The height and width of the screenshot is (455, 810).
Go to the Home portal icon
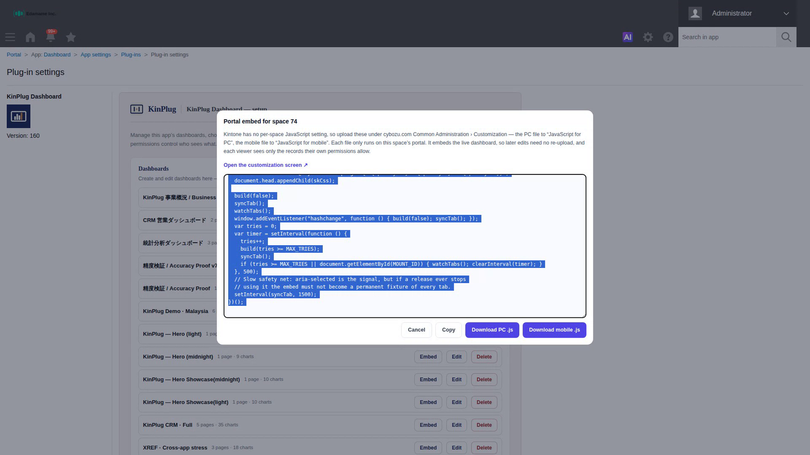[x=30, y=37]
